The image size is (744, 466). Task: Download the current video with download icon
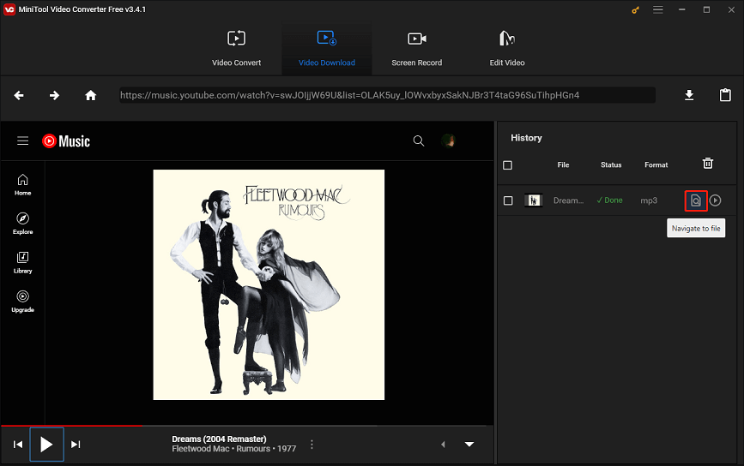click(689, 95)
